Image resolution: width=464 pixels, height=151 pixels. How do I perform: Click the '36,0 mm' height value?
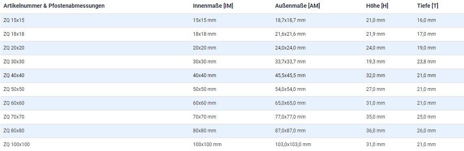point(375,131)
